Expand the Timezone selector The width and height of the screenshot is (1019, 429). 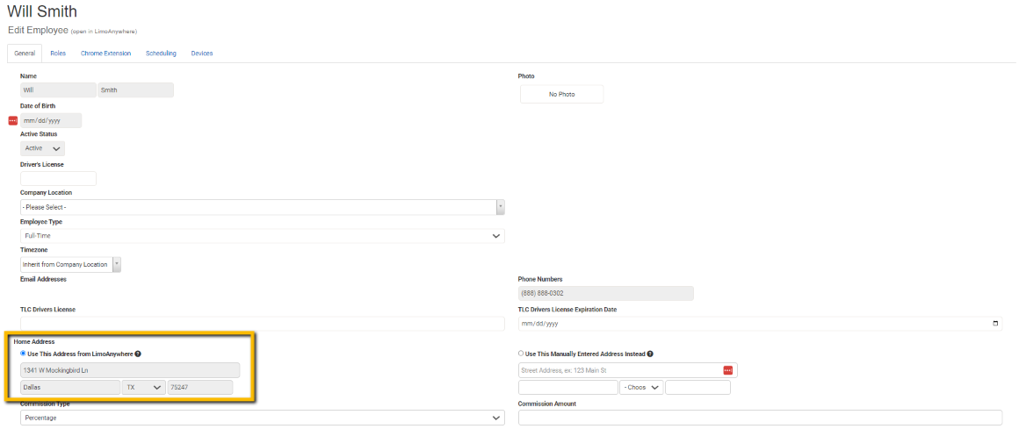tap(70, 264)
